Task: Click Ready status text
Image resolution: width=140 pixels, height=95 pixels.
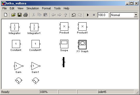Action: (x=5, y=92)
